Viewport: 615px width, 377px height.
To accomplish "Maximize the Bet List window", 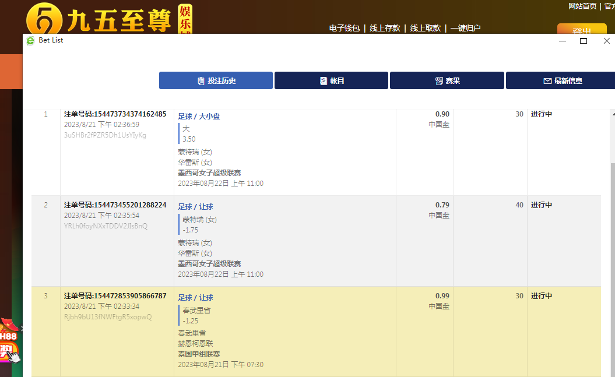I will point(583,41).
